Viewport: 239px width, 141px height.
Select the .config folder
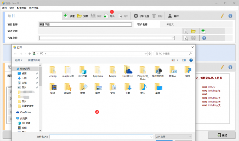point(53,71)
